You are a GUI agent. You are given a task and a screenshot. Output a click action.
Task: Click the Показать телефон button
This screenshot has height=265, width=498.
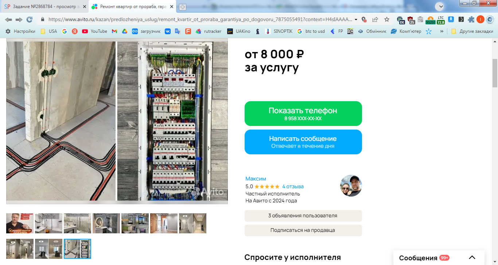point(303,114)
